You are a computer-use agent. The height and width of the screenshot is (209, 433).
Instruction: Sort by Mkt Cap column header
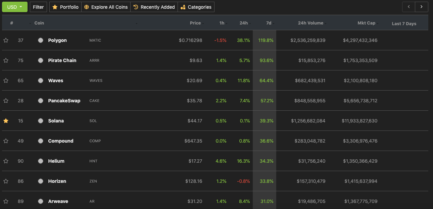click(x=367, y=23)
